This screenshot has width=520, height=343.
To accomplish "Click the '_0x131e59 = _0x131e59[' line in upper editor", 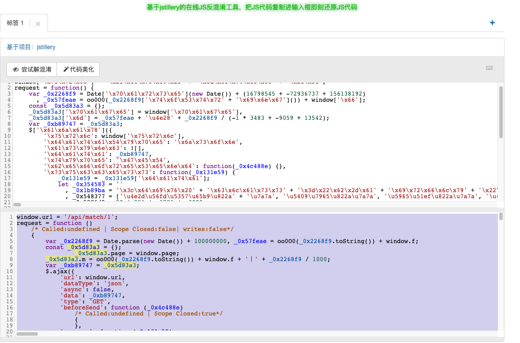I will click(134, 178).
